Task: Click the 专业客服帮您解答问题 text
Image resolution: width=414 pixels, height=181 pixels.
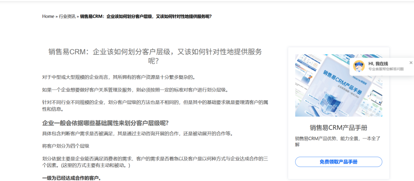Action: coord(386,69)
